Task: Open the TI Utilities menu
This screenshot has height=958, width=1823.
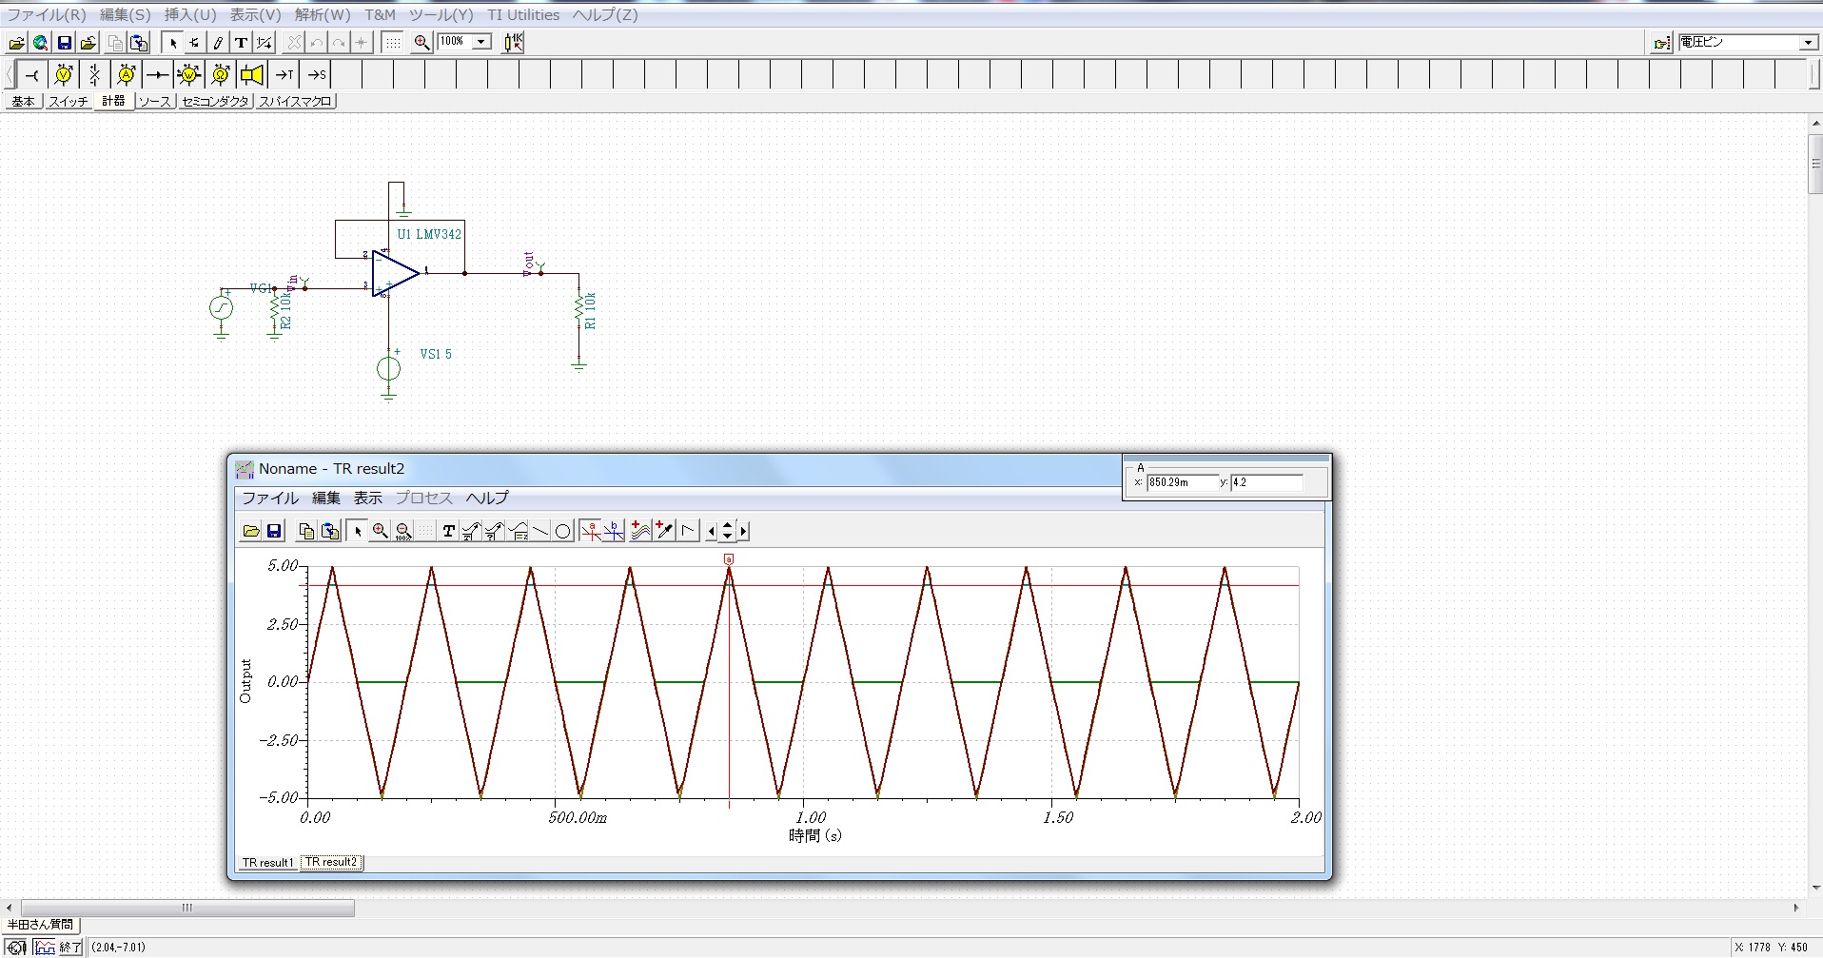Action: click(x=523, y=15)
